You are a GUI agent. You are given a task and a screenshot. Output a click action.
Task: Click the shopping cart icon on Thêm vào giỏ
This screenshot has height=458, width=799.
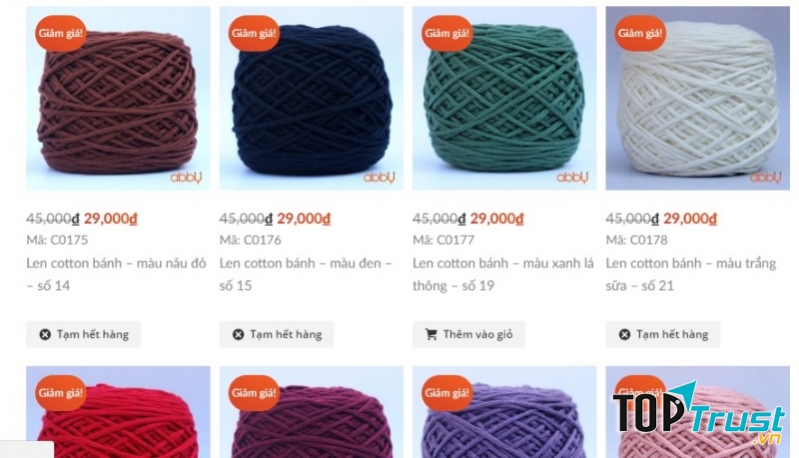(x=431, y=334)
